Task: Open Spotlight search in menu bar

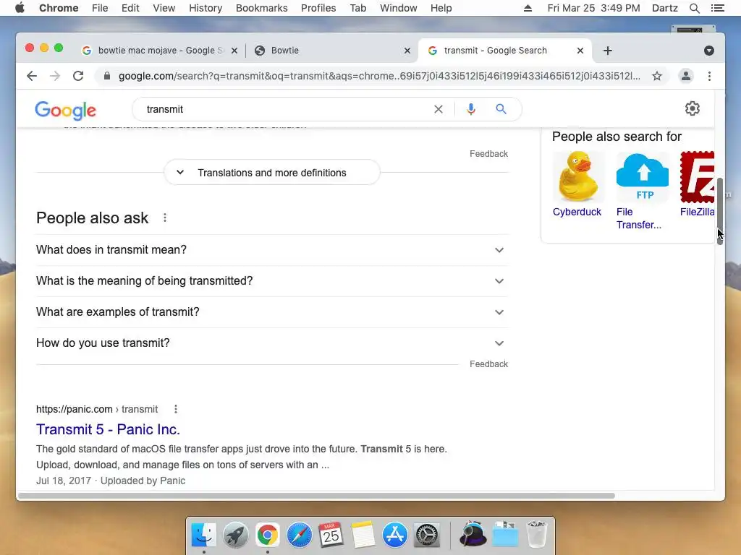Action: pos(694,8)
